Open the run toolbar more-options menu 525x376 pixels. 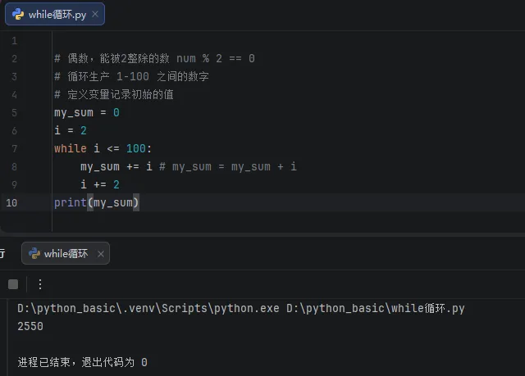pyautogui.click(x=40, y=284)
